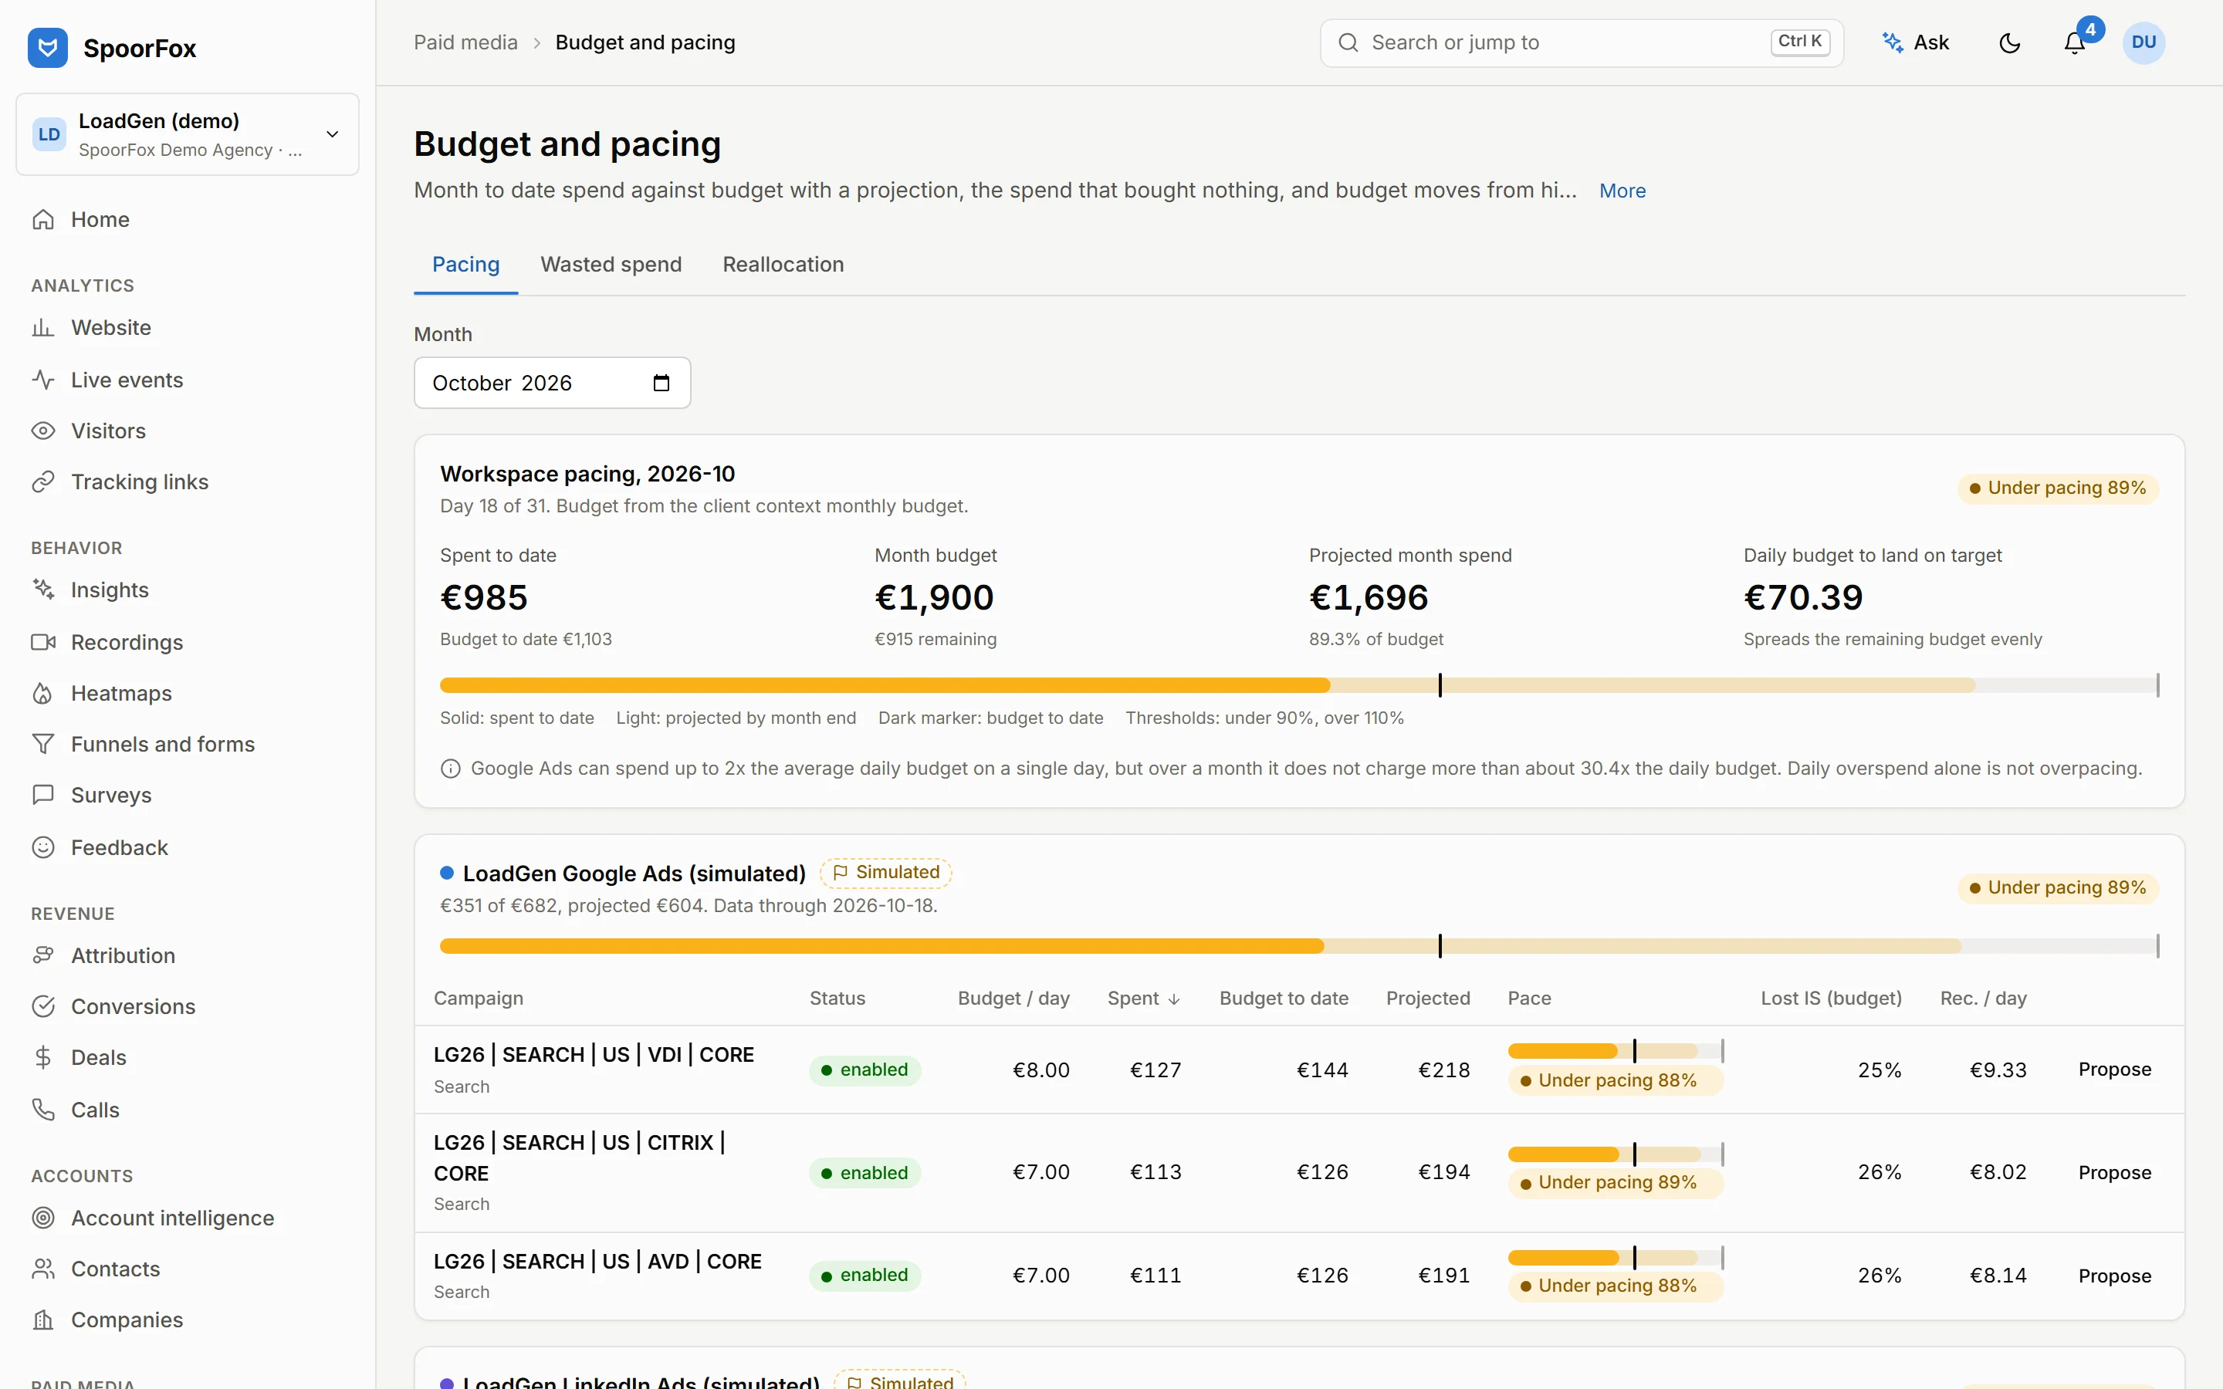Screen dimensions: 2223x1389
Task: Click the Paid media breadcrumb
Action: coord(465,43)
